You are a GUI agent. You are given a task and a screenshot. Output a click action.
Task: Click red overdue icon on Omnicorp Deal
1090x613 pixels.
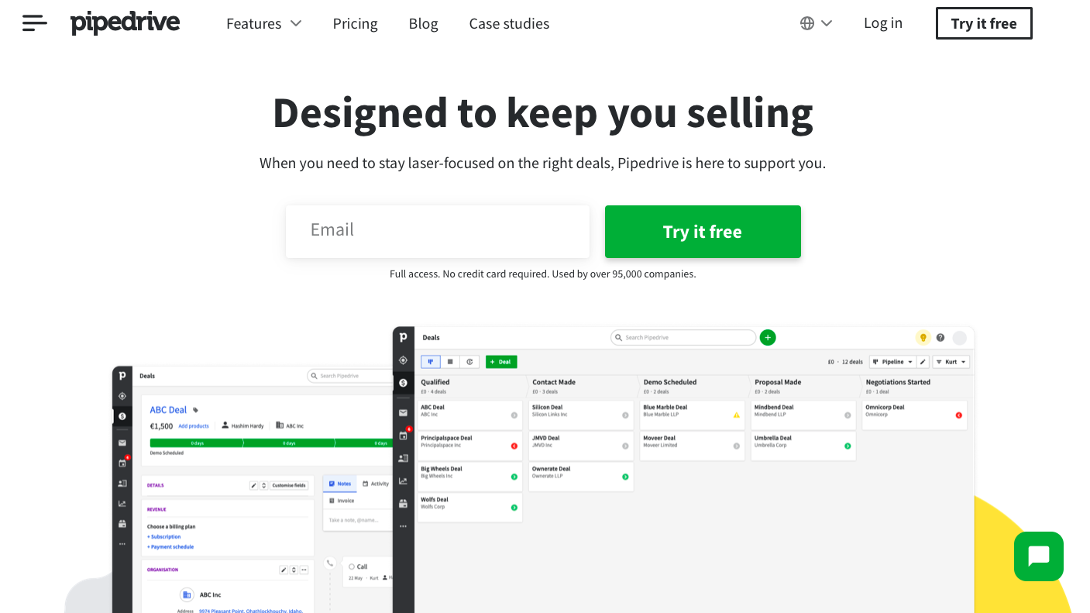coord(959,415)
